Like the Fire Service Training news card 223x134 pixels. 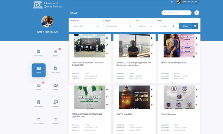(107, 54)
